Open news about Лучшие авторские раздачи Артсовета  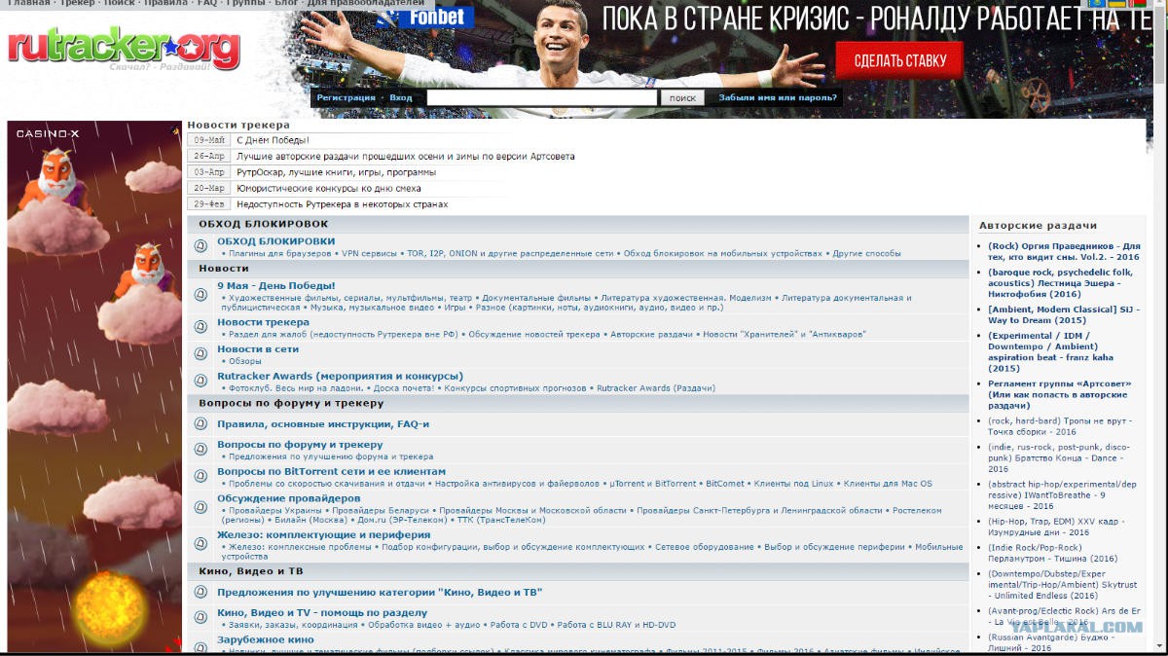pos(405,156)
